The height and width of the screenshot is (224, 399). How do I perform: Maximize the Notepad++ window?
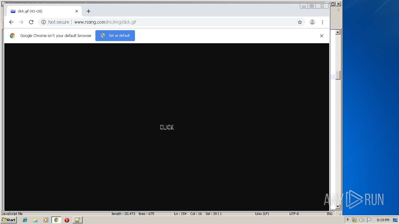(x=333, y=4)
